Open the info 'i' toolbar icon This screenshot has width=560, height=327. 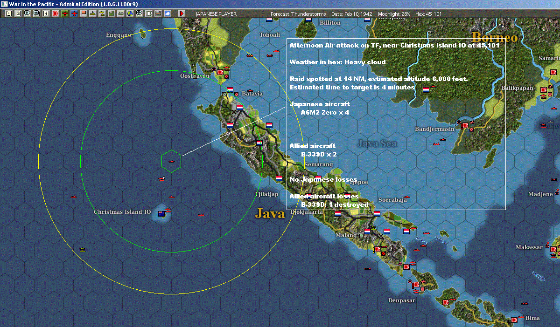click(46, 14)
